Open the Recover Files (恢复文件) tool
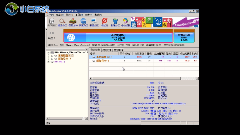240x135 pixels. [x=73, y=22]
